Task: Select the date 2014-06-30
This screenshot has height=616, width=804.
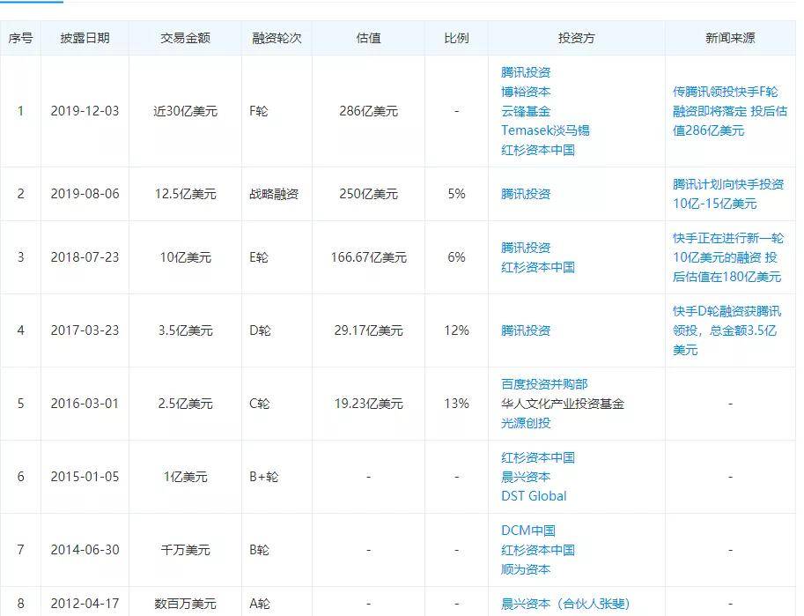Action: (85, 550)
